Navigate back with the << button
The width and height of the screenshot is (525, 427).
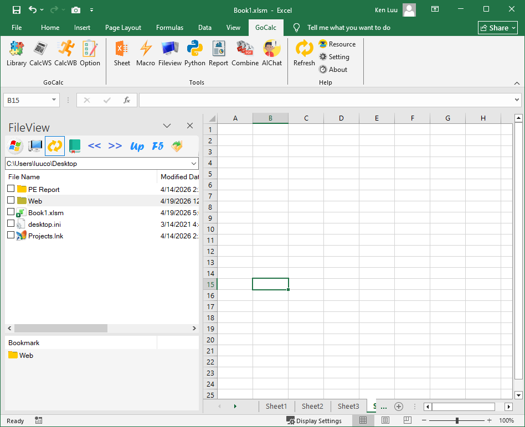[x=94, y=146]
